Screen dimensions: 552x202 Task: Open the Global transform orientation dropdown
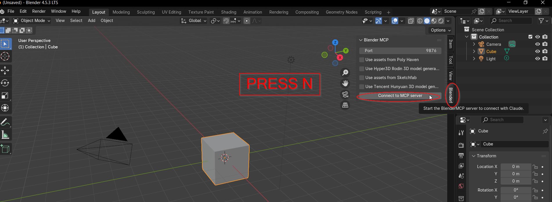(194, 21)
